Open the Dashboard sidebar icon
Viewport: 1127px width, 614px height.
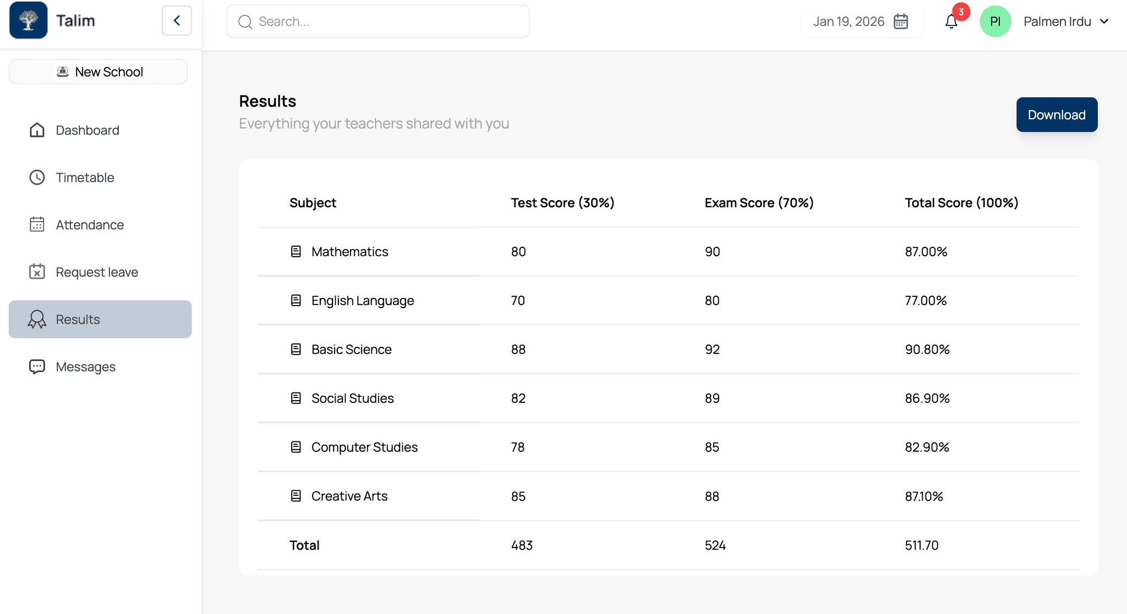(36, 130)
